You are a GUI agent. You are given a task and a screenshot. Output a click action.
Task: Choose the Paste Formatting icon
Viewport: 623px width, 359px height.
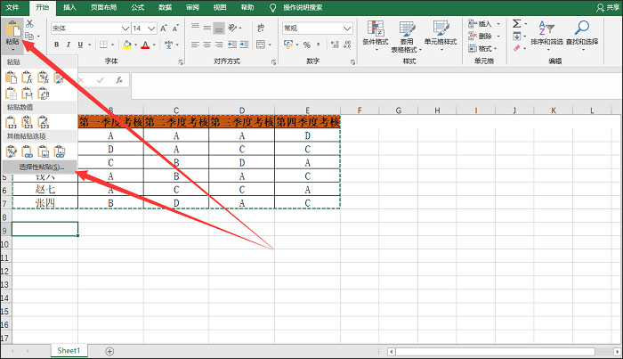pyautogui.click(x=11, y=151)
